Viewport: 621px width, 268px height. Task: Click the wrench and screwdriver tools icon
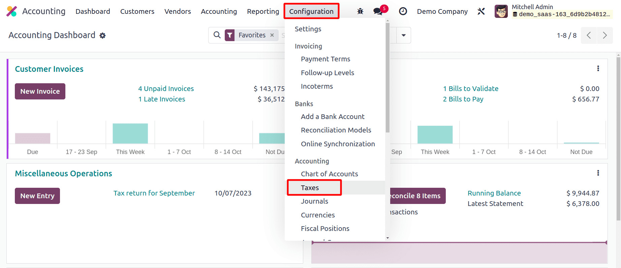[481, 11]
